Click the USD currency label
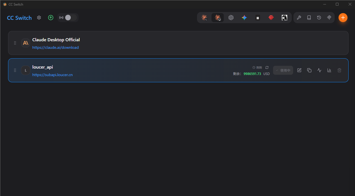Screen dimensions: 355x196 tap(267, 74)
